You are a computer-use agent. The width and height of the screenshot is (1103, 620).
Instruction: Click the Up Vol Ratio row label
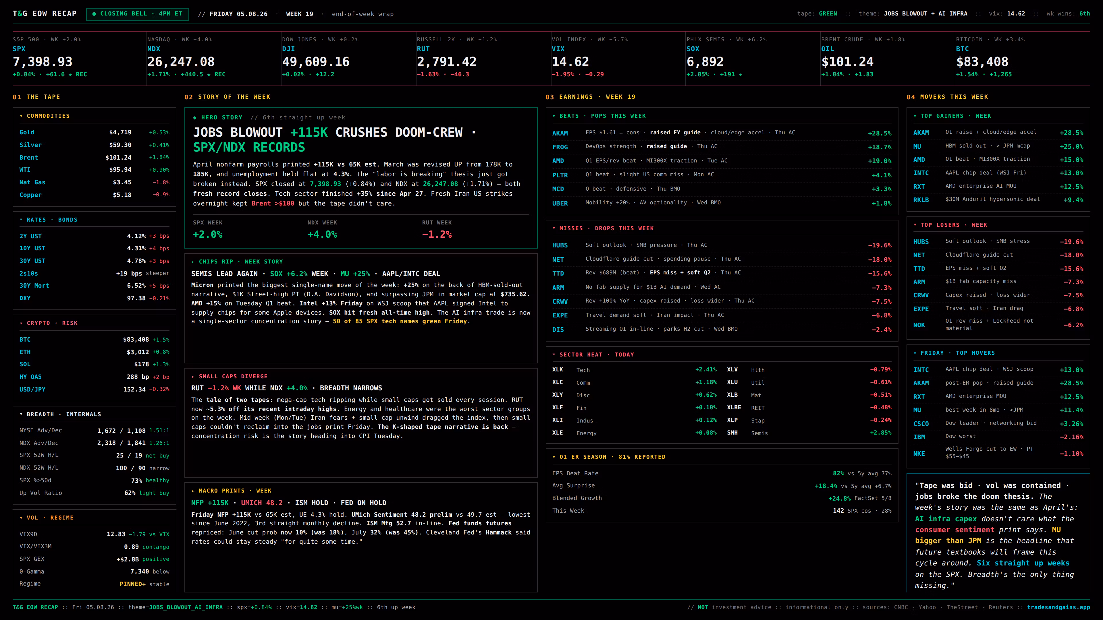click(x=41, y=493)
